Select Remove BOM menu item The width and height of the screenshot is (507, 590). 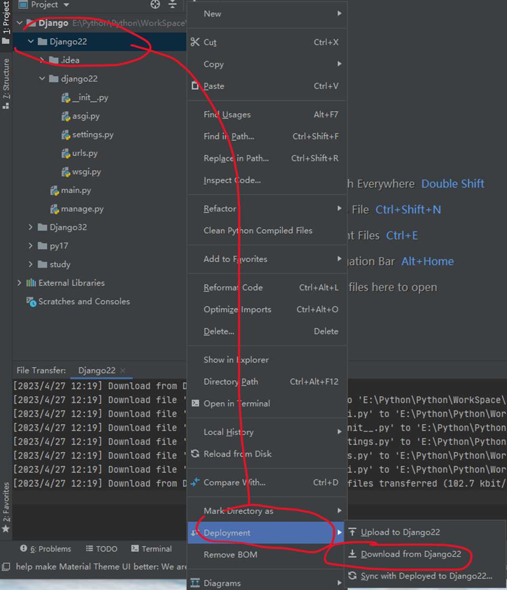[267, 555]
